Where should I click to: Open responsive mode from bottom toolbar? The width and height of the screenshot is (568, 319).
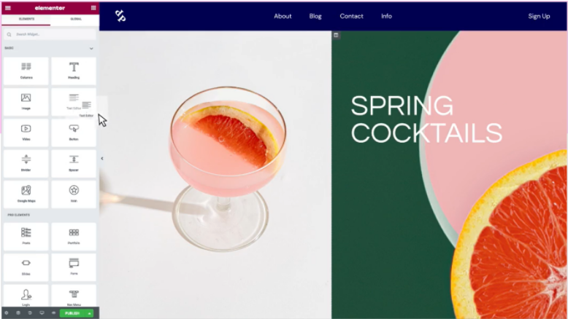click(42, 313)
